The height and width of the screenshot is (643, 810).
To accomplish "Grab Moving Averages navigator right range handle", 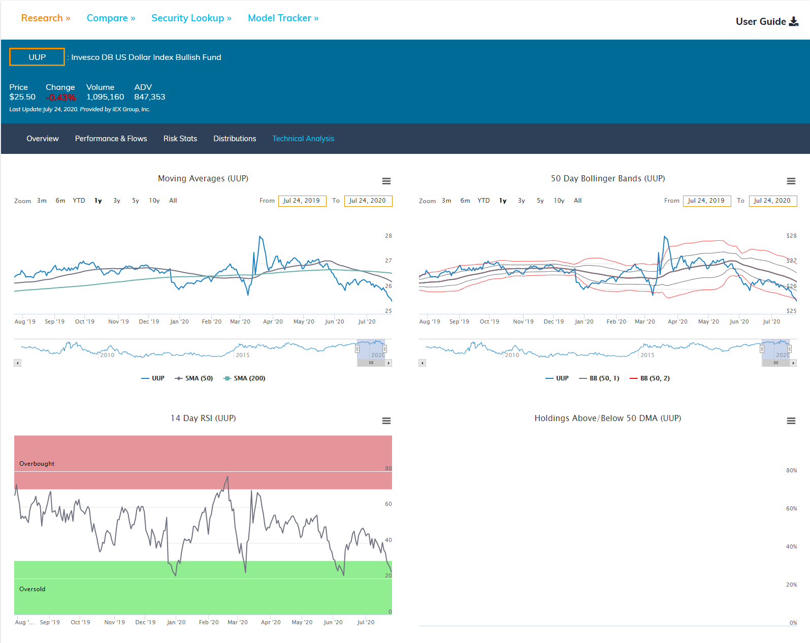I will tap(385, 349).
